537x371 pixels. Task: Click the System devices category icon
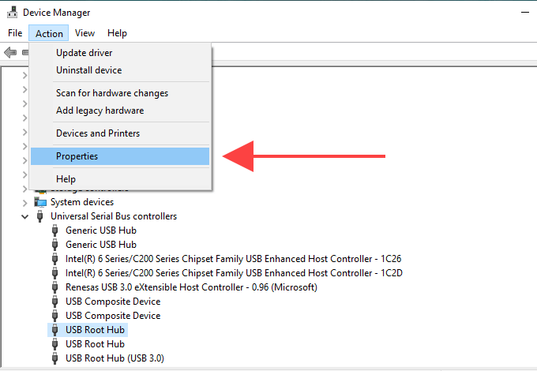pyautogui.click(x=40, y=202)
